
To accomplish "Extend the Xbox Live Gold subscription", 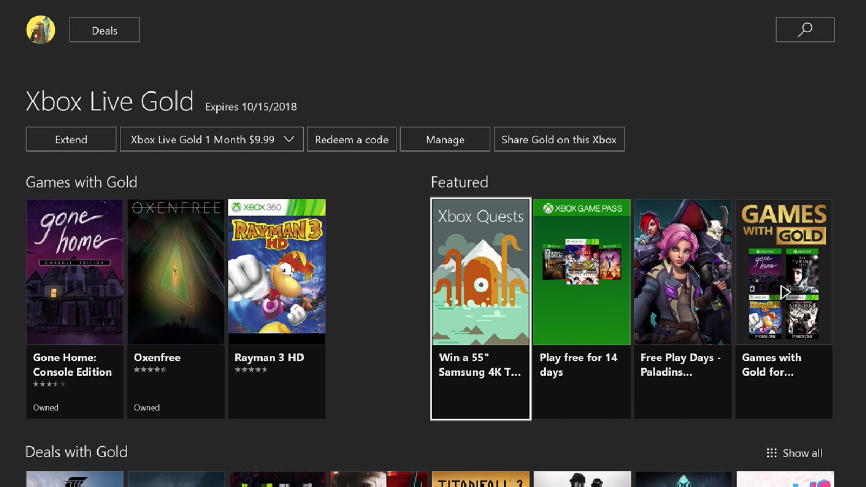I will pos(71,139).
